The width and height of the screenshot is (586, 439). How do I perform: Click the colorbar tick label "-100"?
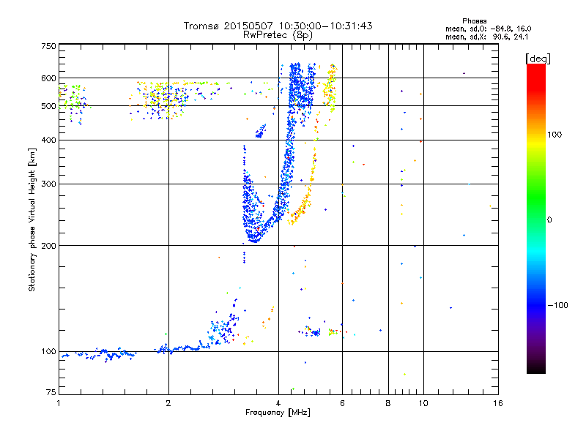(x=557, y=305)
